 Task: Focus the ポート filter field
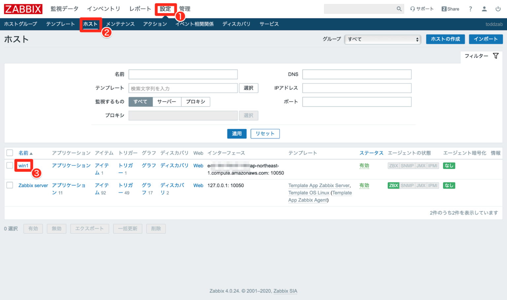pos(357,102)
